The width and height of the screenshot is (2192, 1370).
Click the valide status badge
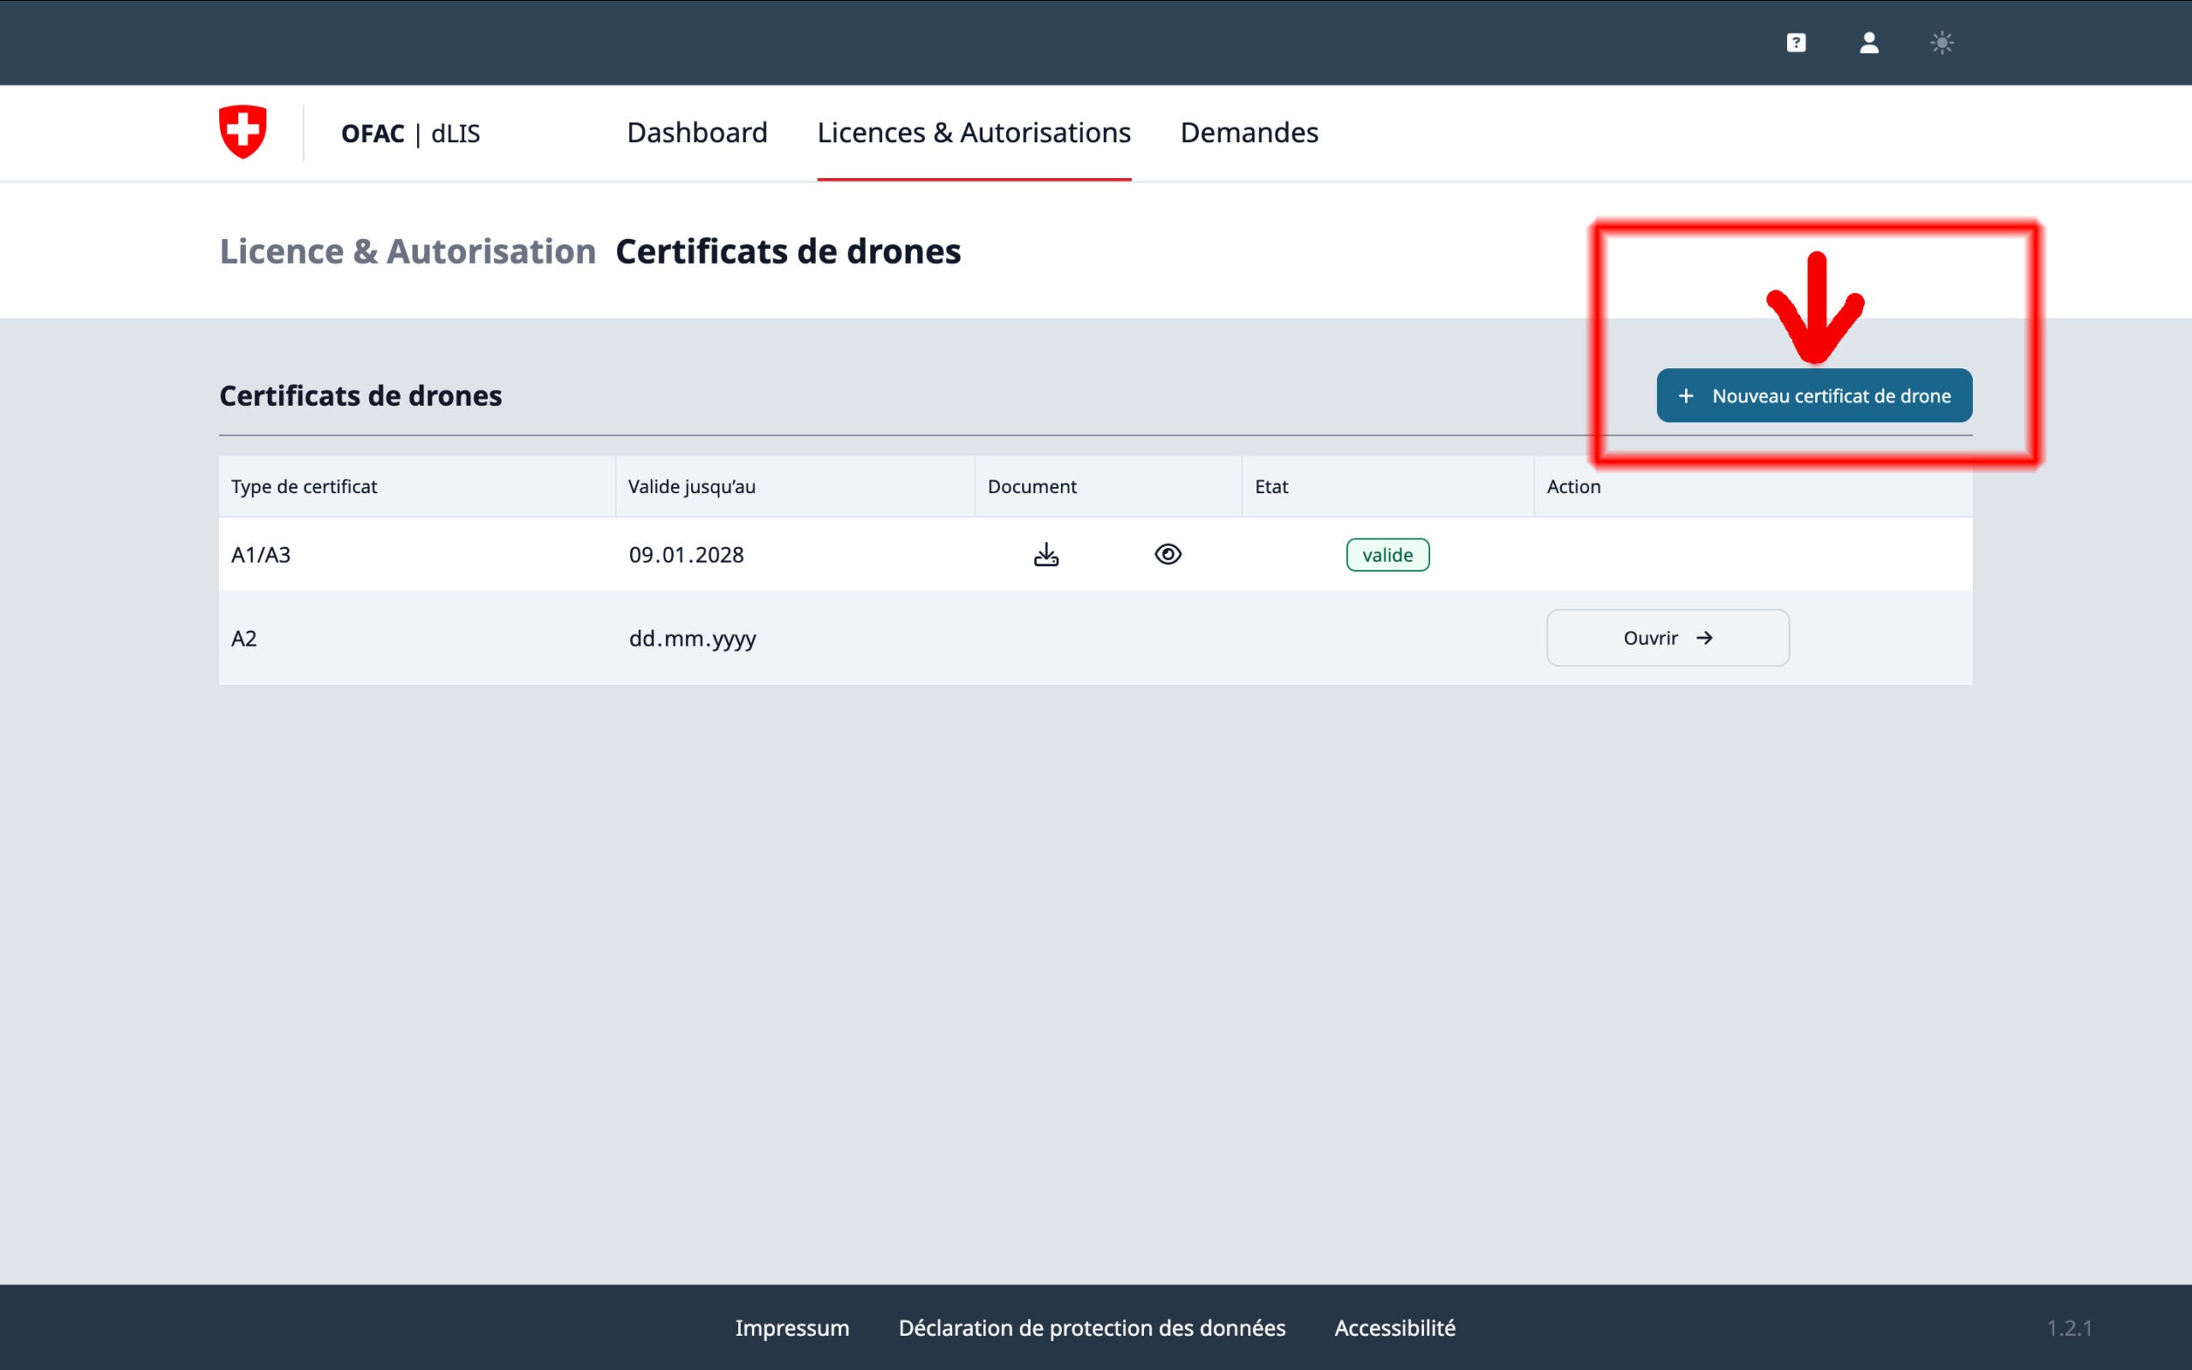[x=1387, y=555]
